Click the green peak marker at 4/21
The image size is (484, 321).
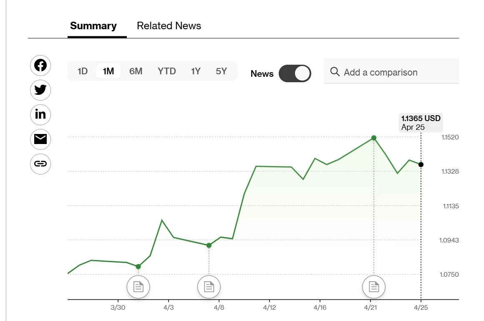point(374,138)
